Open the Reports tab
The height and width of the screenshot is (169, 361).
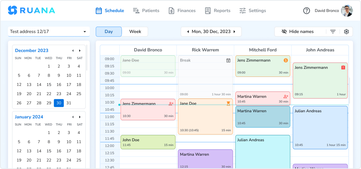[x=218, y=11]
